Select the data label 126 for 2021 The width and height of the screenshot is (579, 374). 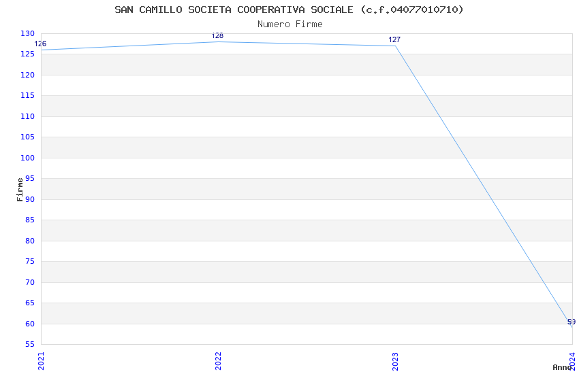pyautogui.click(x=40, y=44)
